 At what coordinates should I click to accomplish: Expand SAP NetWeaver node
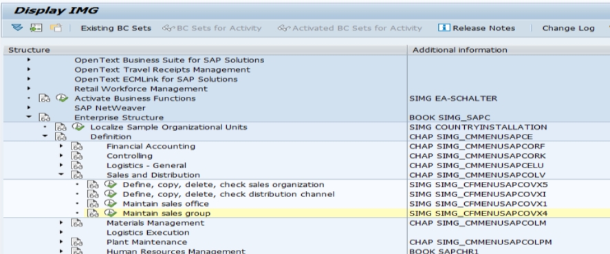coord(29,108)
